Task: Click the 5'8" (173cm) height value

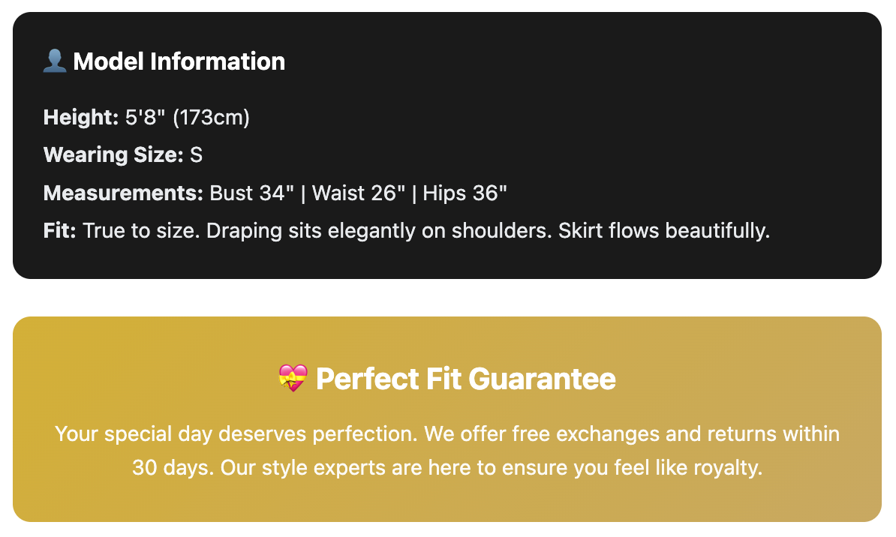Action: click(187, 117)
